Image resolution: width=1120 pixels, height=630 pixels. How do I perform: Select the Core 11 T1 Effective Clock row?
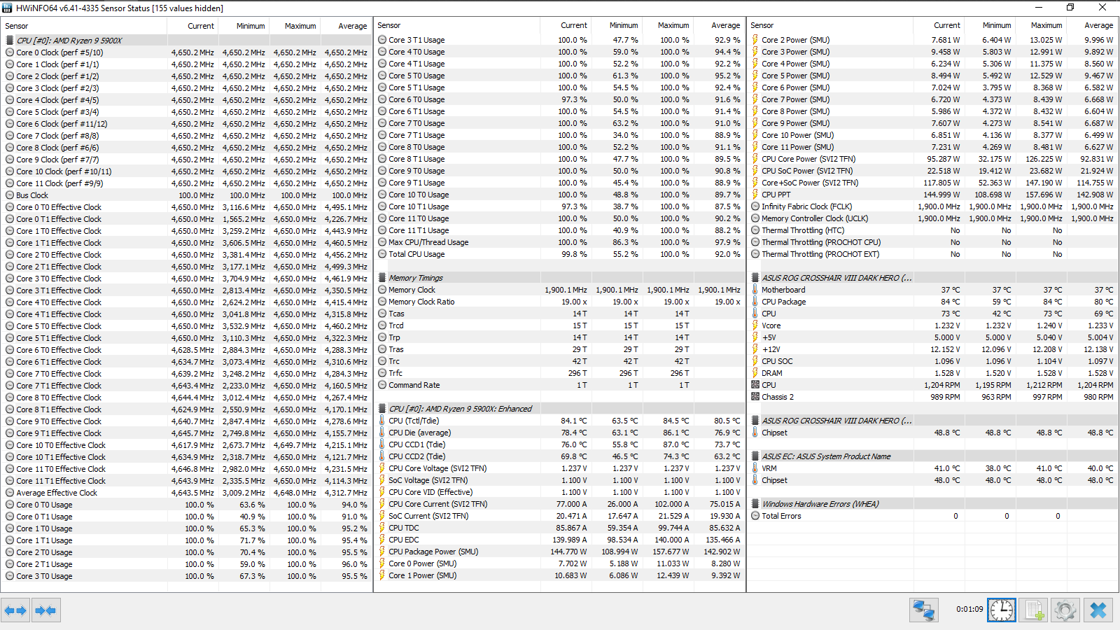click(186, 481)
